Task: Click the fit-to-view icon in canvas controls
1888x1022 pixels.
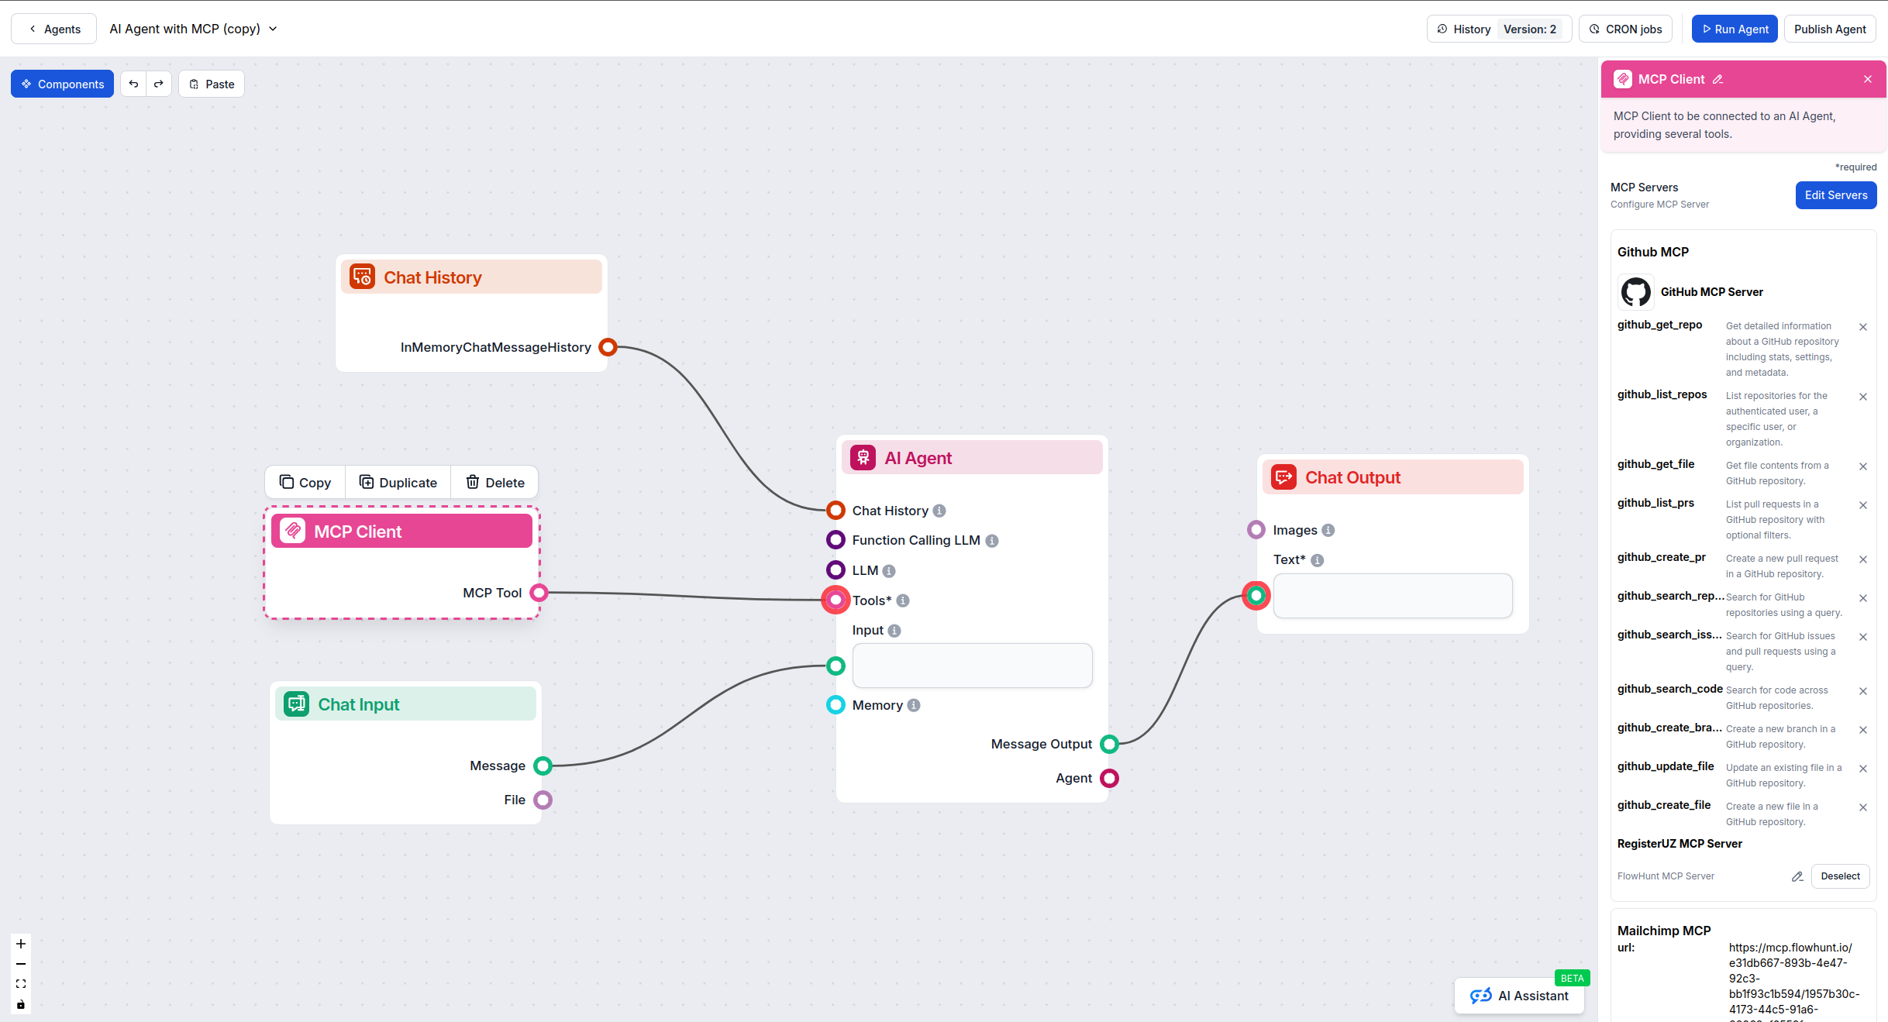Action: click(x=20, y=983)
